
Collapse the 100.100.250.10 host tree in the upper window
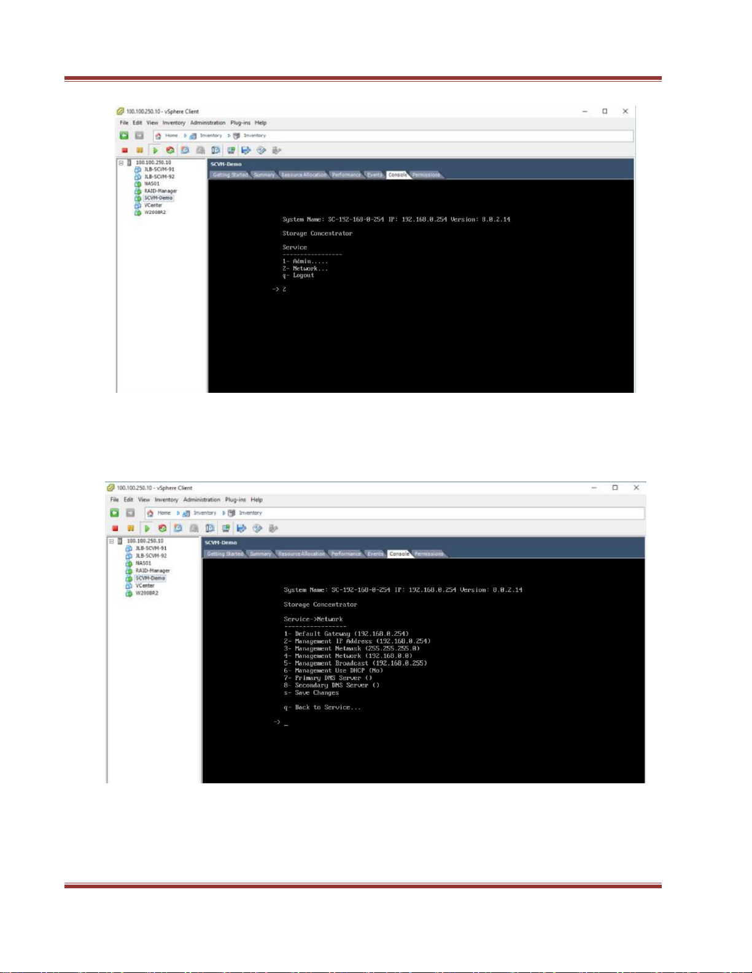click(122, 163)
